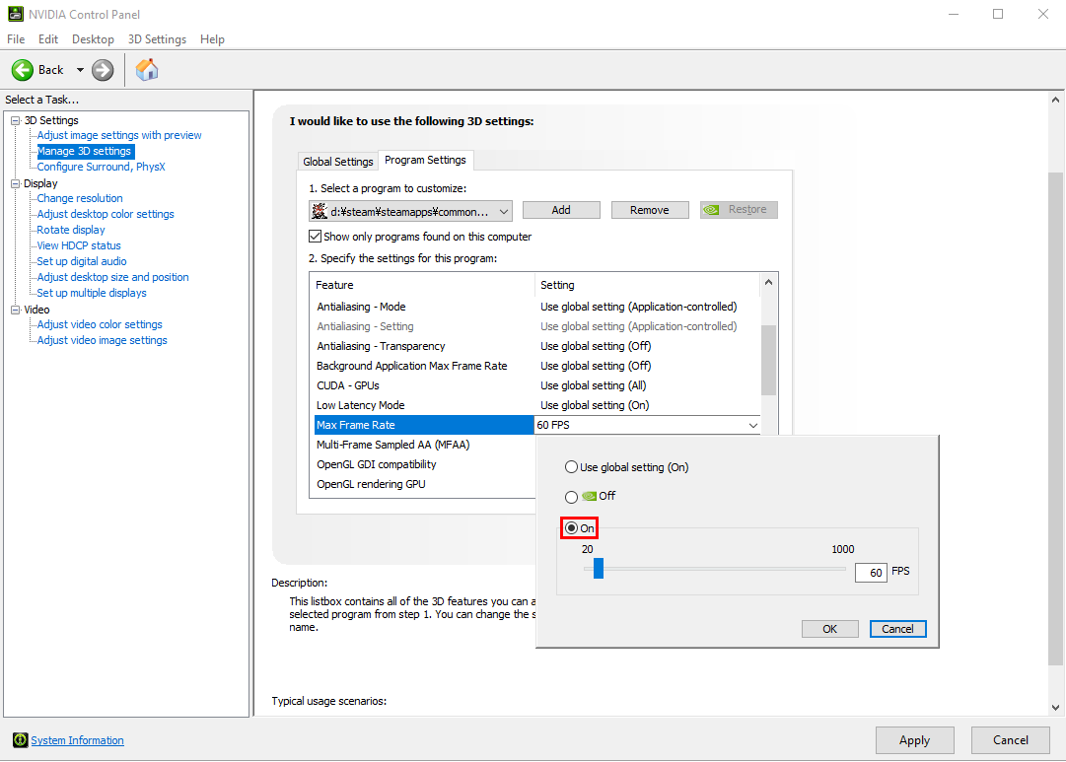Viewport: 1066px width, 762px height.
Task: Select the Max Frame Rate feature row
Action: 425,425
